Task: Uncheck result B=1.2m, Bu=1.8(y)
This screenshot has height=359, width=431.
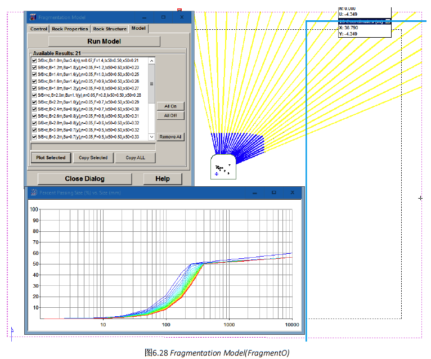Action: (x=34, y=68)
